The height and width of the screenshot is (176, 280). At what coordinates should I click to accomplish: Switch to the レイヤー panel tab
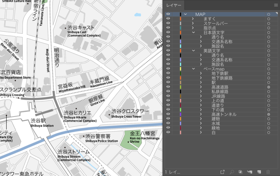tap(174, 5)
